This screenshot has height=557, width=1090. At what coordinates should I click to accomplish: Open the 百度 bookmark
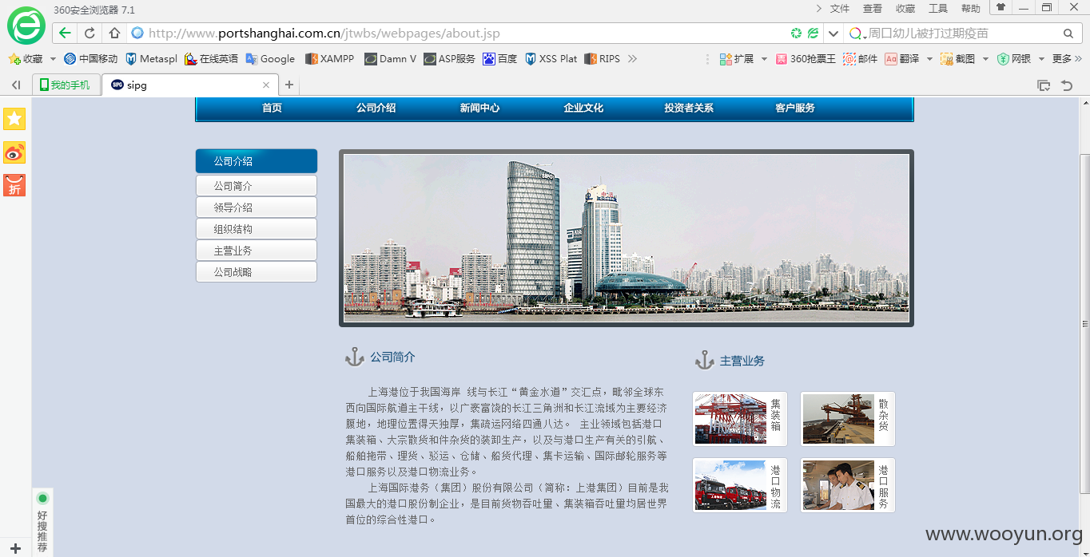(500, 58)
